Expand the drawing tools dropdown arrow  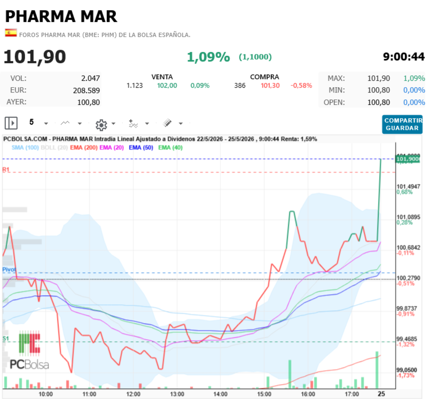[x=181, y=124]
